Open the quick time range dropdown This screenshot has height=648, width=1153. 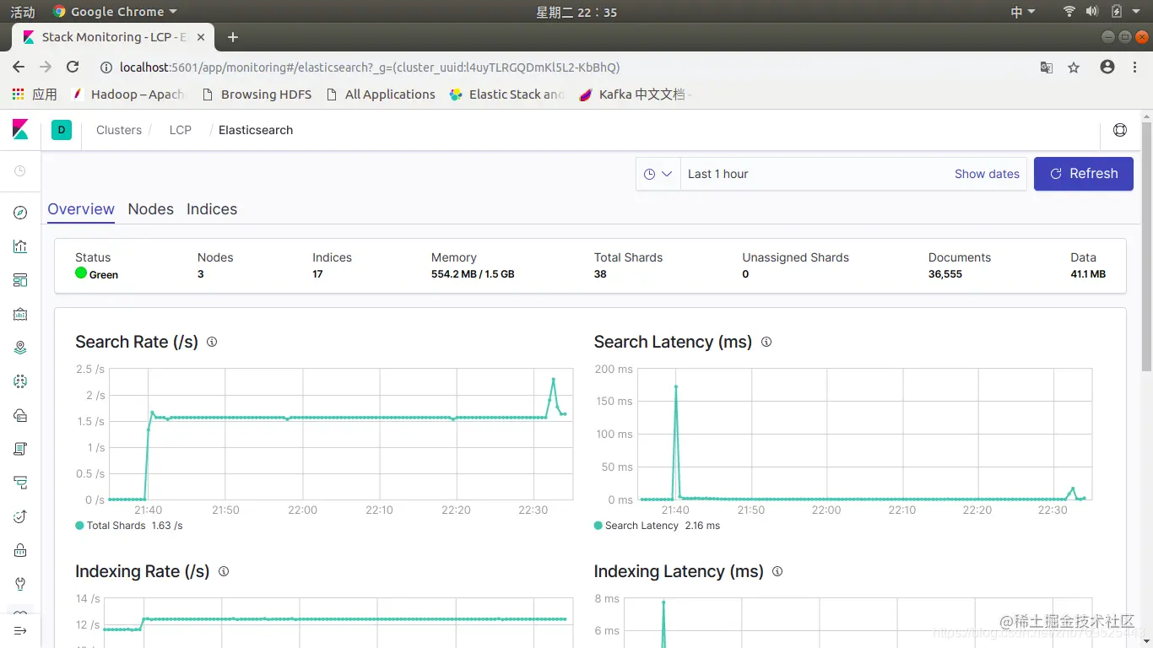coord(658,174)
